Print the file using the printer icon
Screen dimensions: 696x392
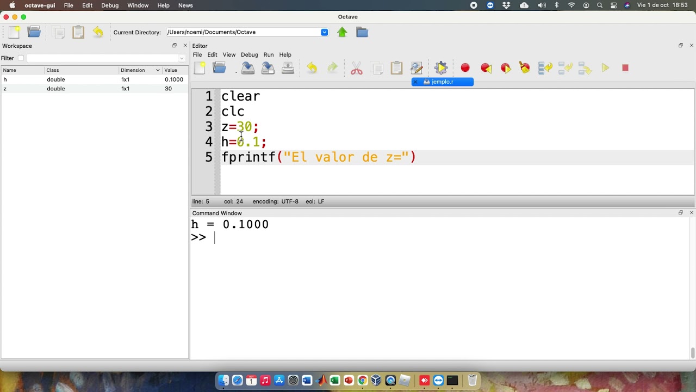[288, 68]
